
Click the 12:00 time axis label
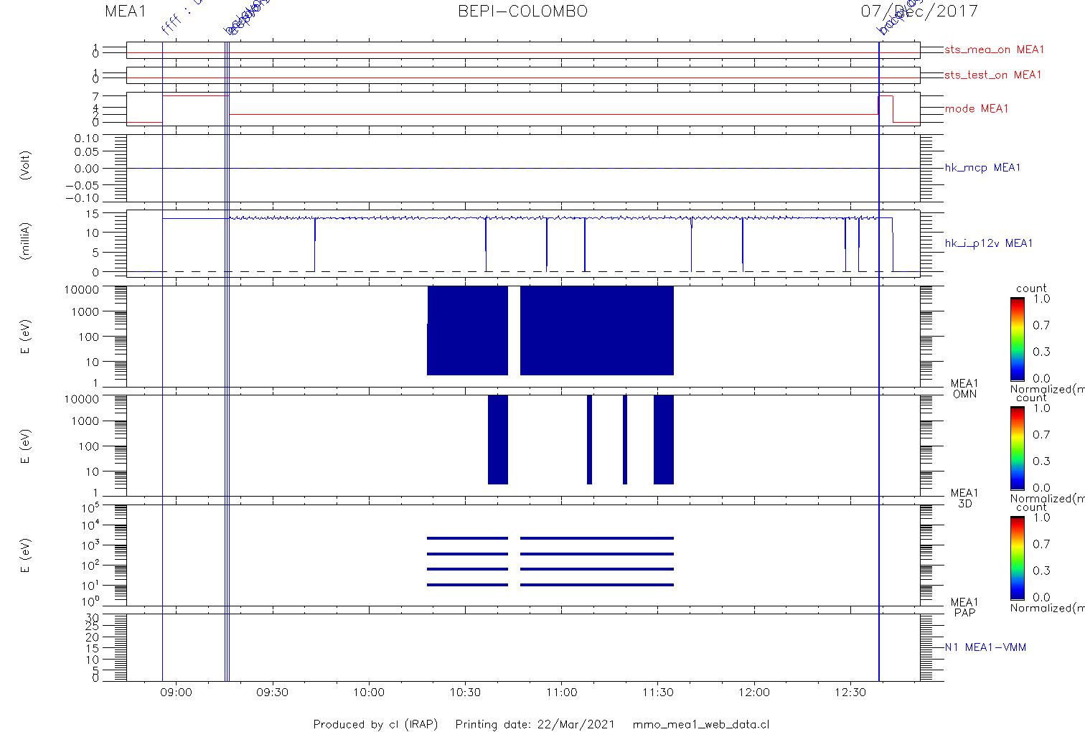(x=753, y=693)
